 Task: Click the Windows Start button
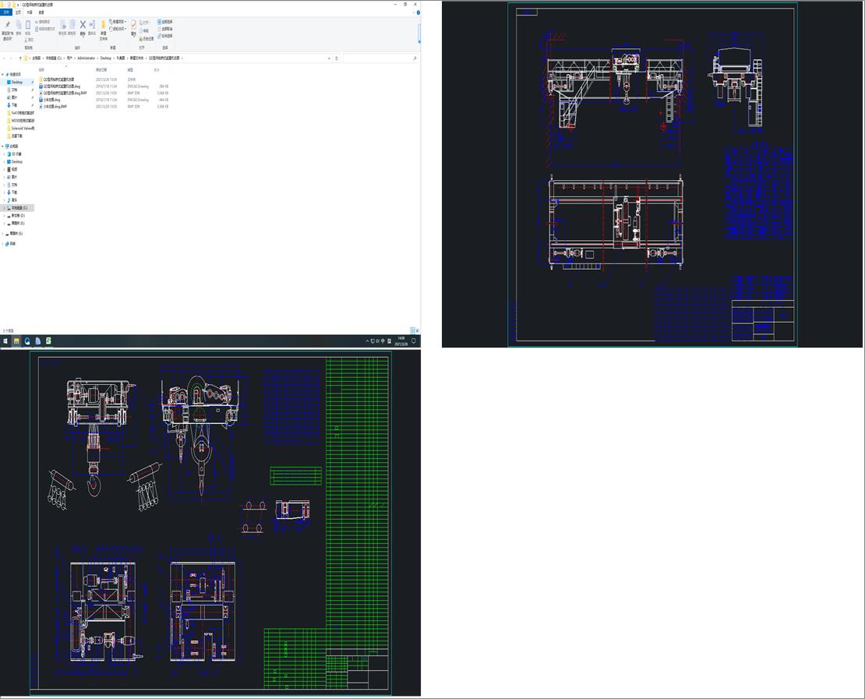pyautogui.click(x=5, y=341)
